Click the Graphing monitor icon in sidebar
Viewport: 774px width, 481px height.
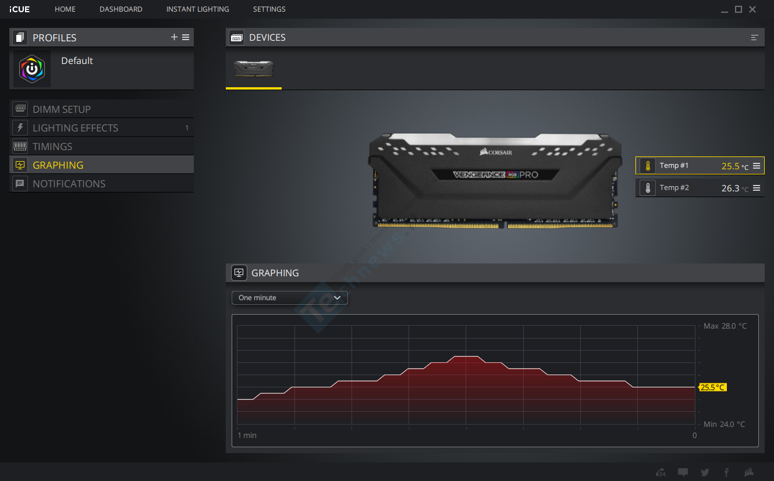pos(20,165)
